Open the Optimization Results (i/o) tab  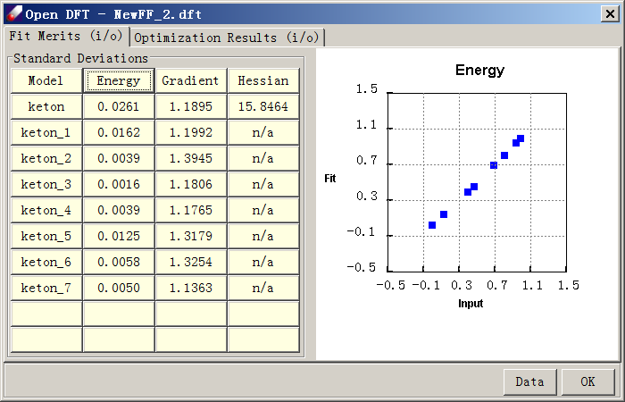tap(227, 38)
